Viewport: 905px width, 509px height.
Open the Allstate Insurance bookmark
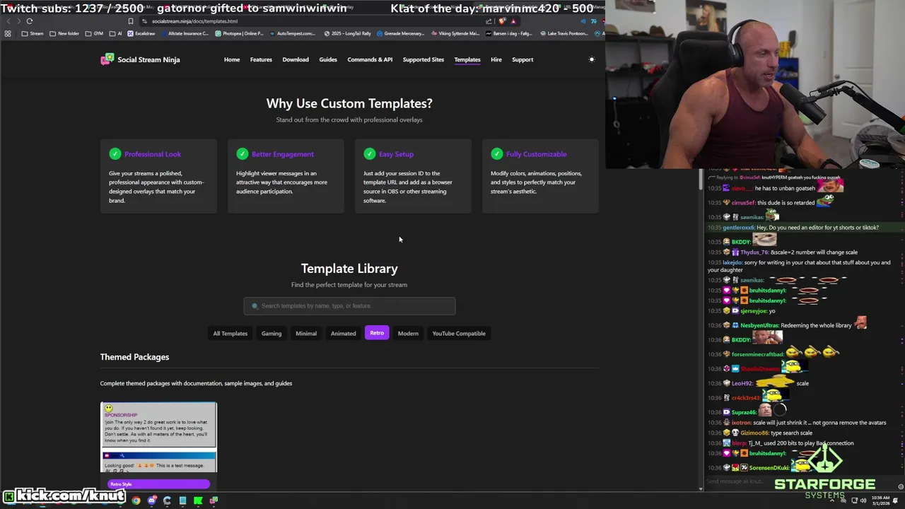pyautogui.click(x=185, y=33)
